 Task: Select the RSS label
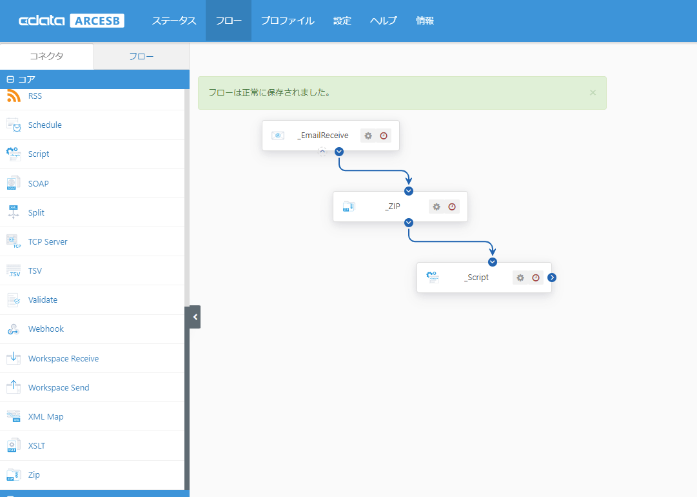[35, 96]
